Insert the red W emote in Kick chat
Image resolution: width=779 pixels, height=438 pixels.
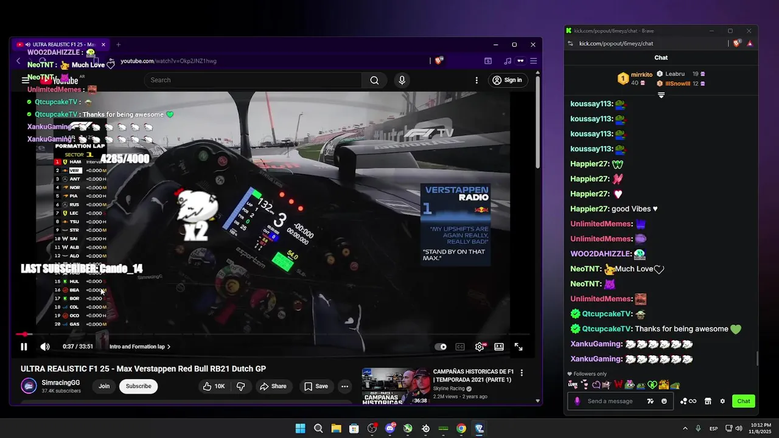(x=618, y=384)
